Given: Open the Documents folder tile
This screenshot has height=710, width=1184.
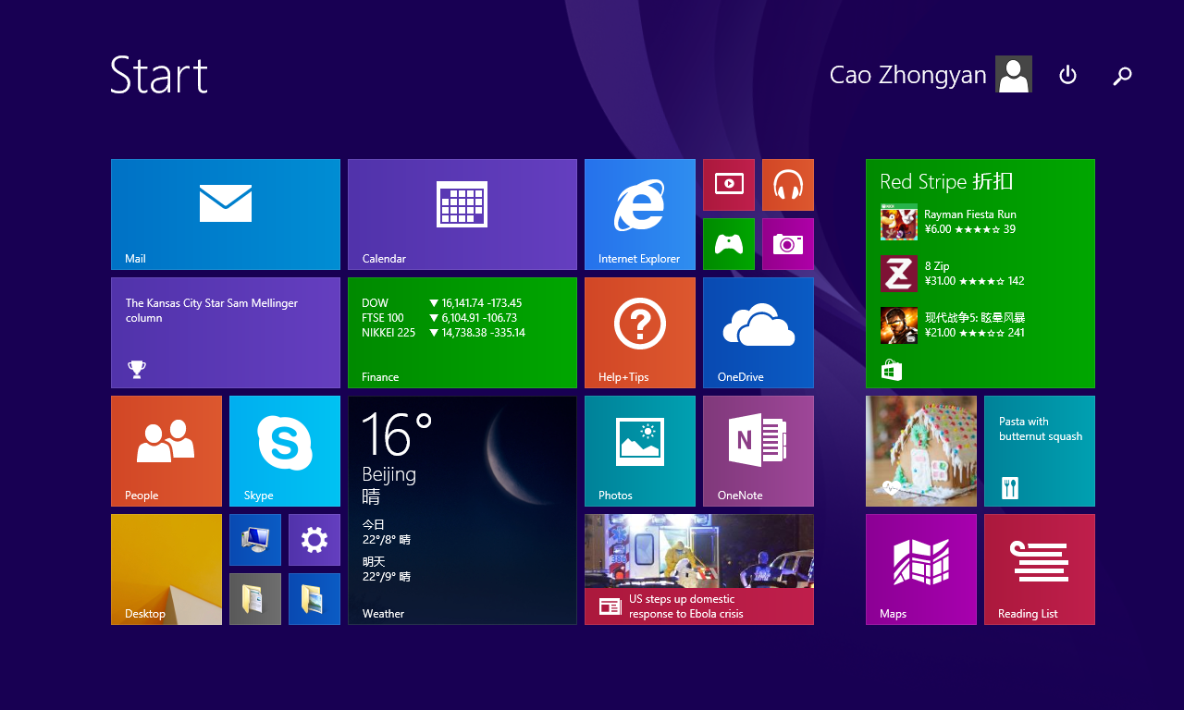Looking at the screenshot, I should tap(255, 599).
